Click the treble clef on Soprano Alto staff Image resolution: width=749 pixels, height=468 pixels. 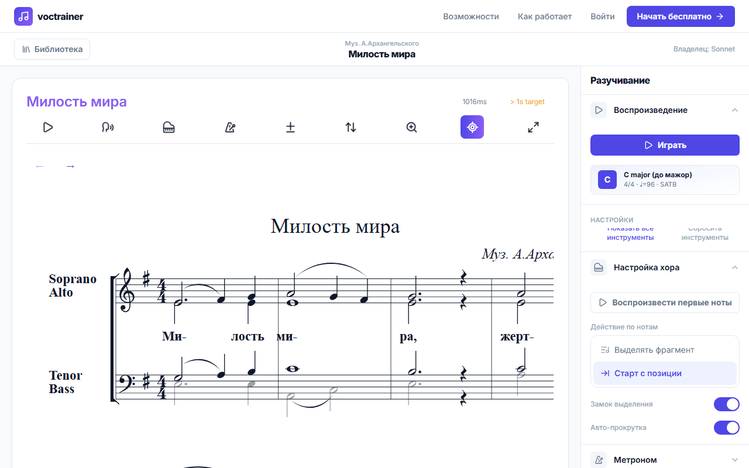127,291
